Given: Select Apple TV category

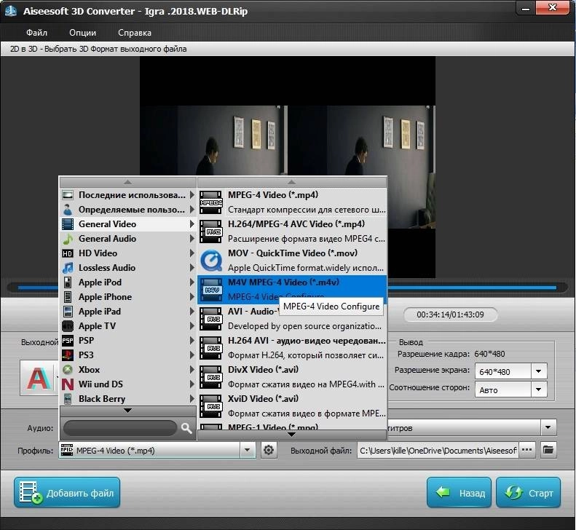Looking at the screenshot, I should pyautogui.click(x=127, y=326).
